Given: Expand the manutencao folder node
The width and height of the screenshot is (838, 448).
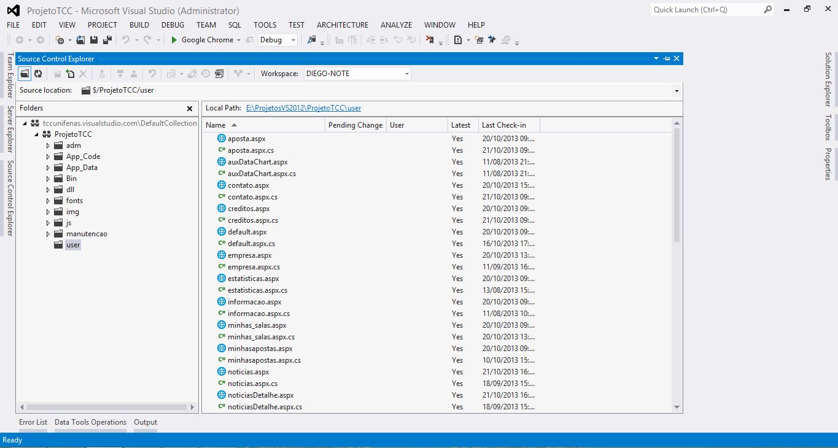Looking at the screenshot, I should 48,234.
